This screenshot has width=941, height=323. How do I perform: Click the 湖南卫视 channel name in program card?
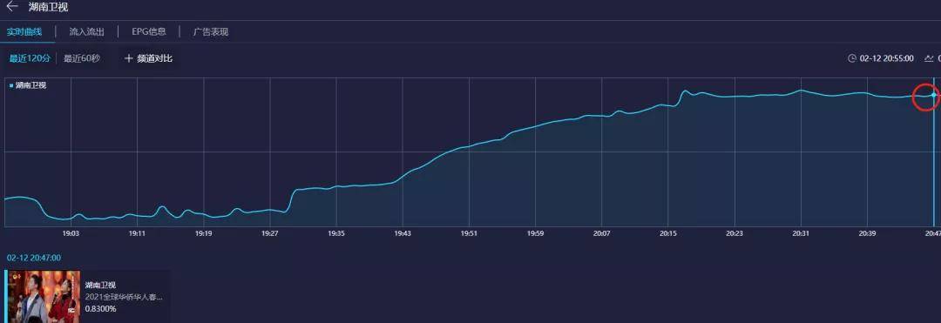pyautogui.click(x=100, y=285)
